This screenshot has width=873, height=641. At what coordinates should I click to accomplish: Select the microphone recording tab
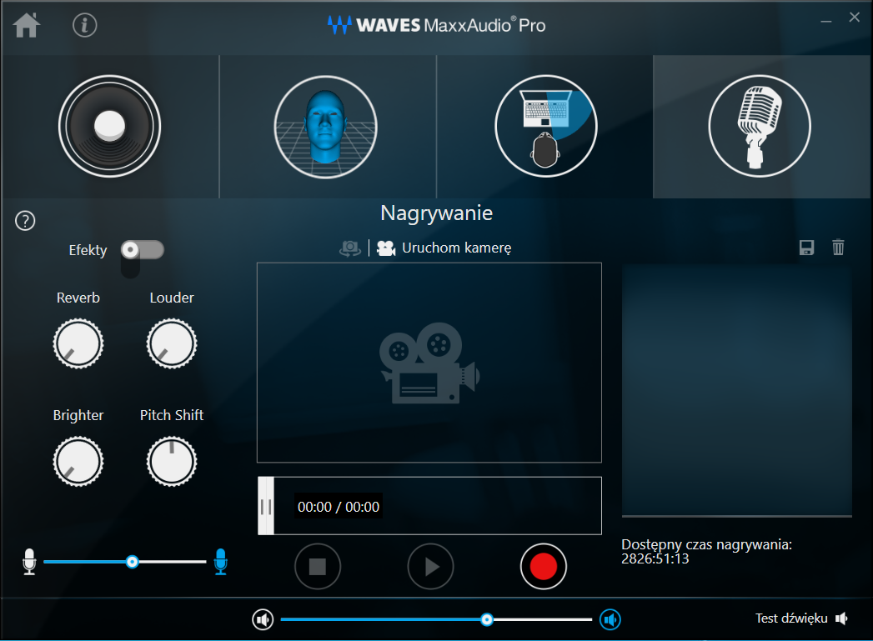pyautogui.click(x=760, y=127)
